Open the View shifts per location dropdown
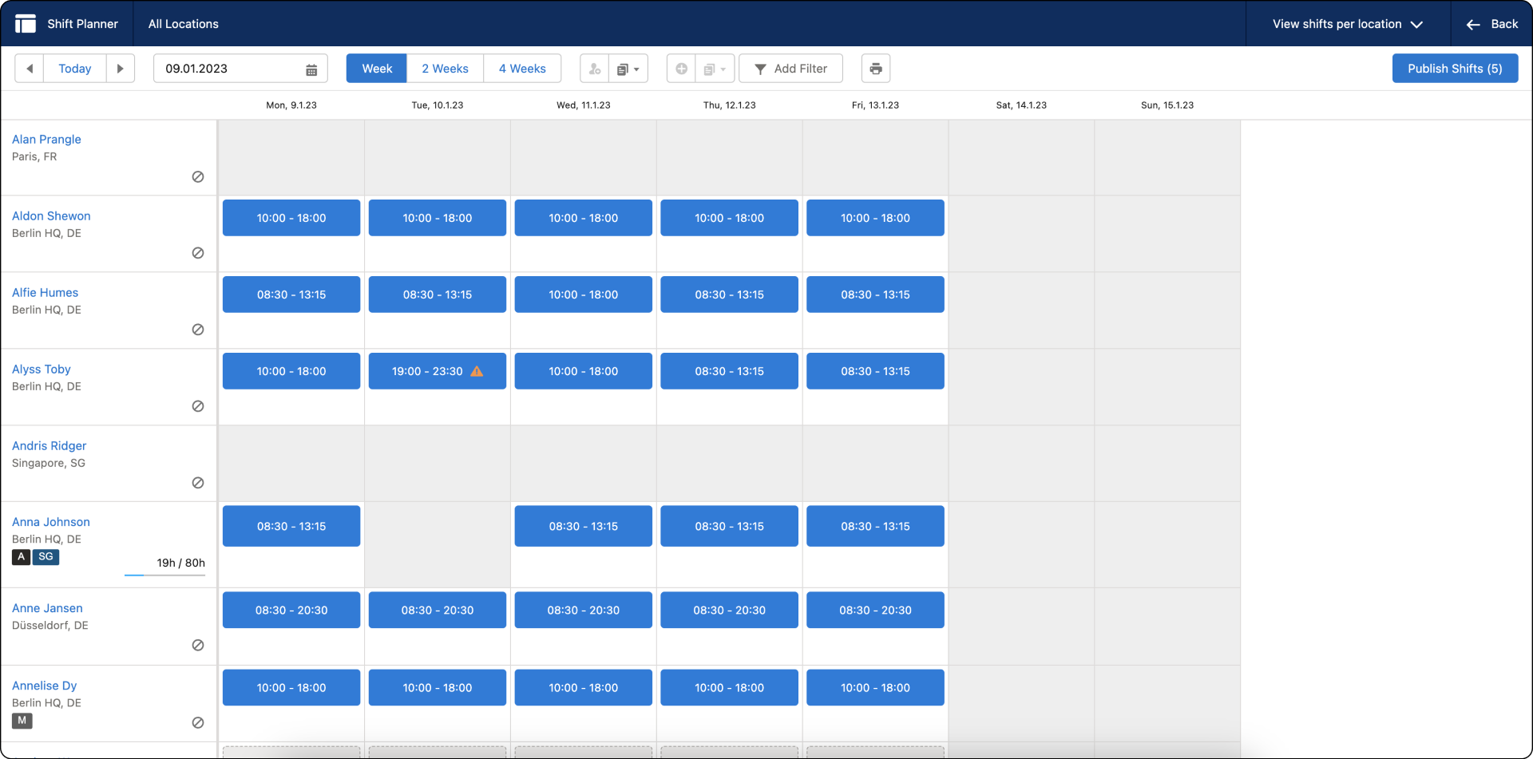This screenshot has height=759, width=1533. tap(1346, 24)
